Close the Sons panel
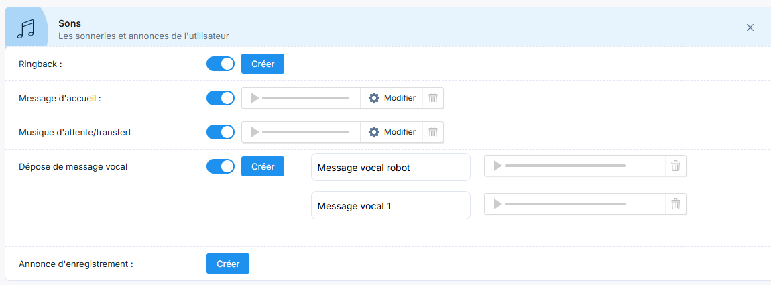The image size is (771, 285). [750, 27]
